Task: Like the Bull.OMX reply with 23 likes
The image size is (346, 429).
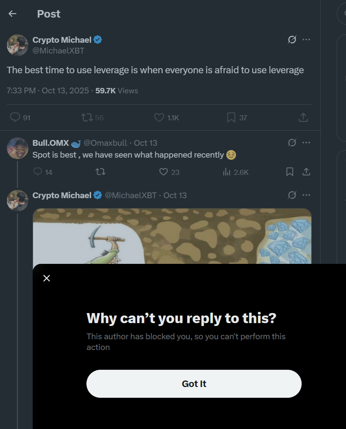Action: tap(169, 172)
